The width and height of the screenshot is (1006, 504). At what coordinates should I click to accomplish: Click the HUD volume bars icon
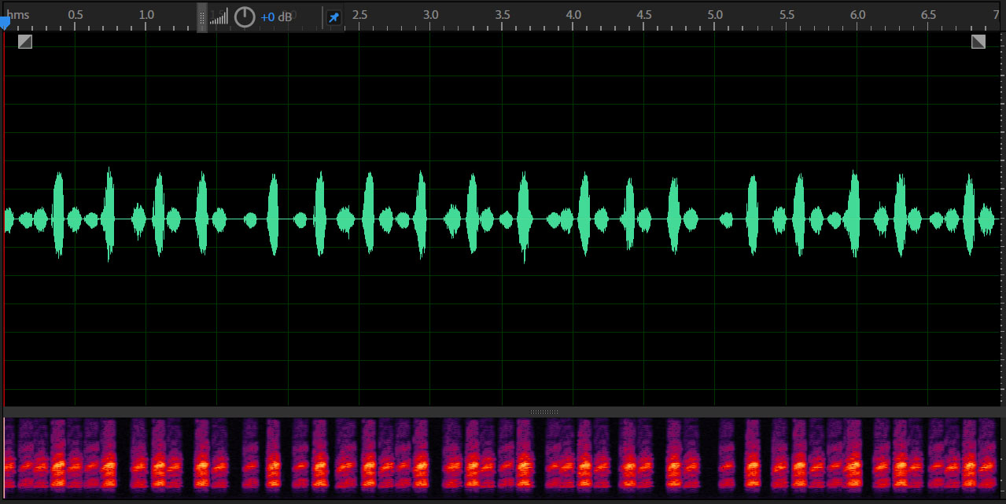pos(219,17)
